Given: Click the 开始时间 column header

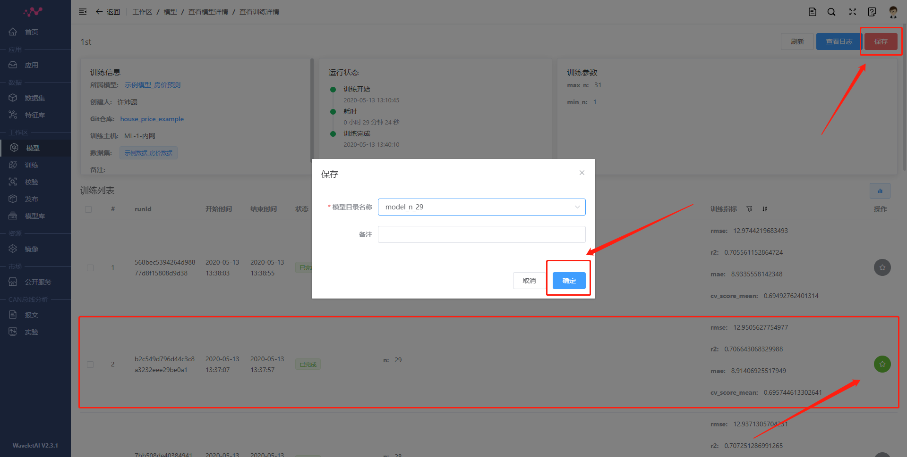Looking at the screenshot, I should [218, 209].
